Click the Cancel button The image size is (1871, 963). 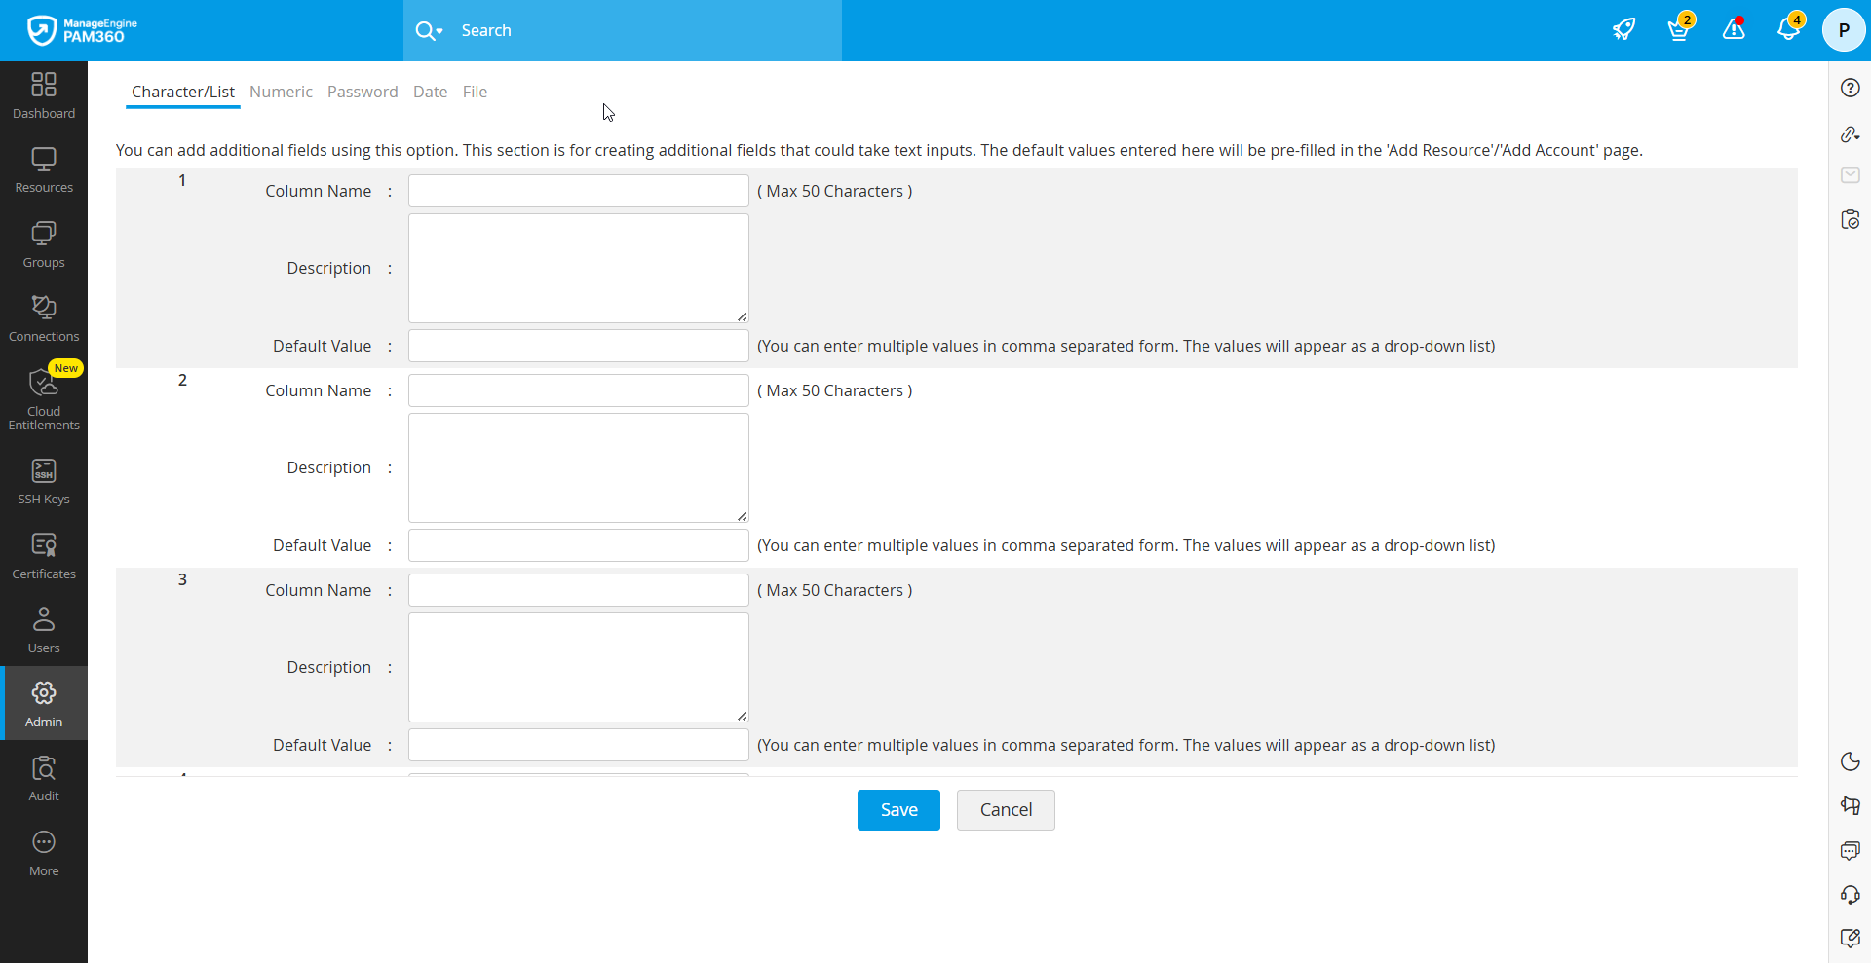click(1006, 810)
